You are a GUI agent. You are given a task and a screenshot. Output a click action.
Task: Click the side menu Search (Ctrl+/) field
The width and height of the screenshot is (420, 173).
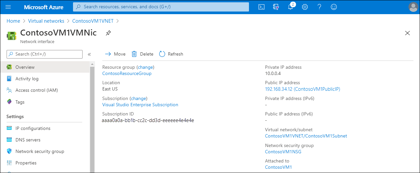pos(44,54)
